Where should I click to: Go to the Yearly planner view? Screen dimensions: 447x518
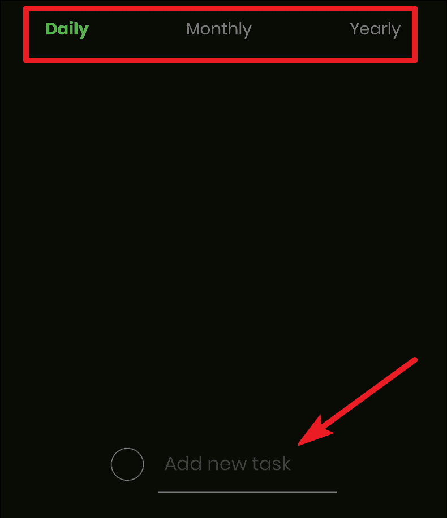point(375,30)
